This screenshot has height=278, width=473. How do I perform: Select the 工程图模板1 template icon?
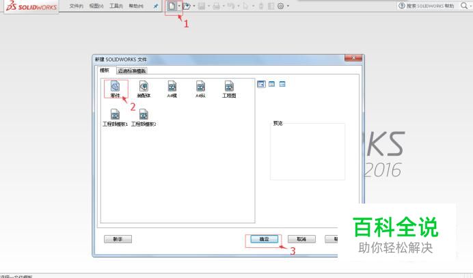(116, 117)
